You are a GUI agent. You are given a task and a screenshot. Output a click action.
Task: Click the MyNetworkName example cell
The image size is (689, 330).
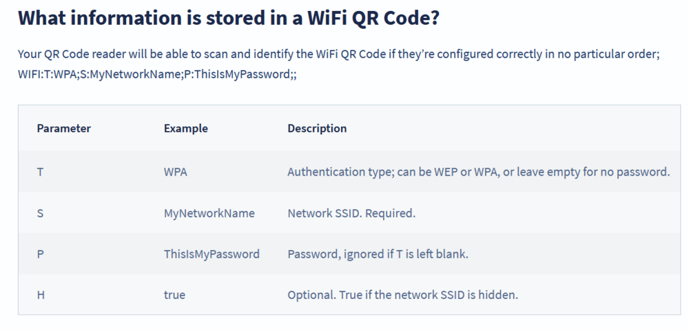pos(209,213)
